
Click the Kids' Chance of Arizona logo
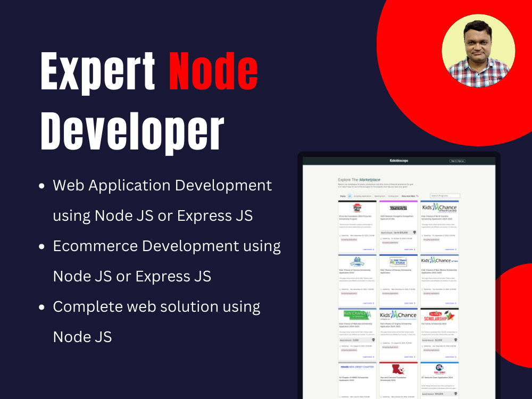coord(358,262)
